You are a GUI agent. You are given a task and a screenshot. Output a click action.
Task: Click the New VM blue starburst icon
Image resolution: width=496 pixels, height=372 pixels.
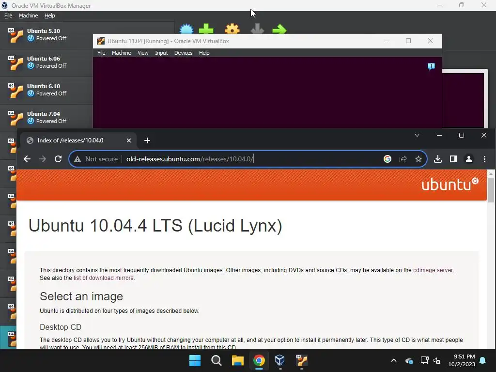point(186,29)
